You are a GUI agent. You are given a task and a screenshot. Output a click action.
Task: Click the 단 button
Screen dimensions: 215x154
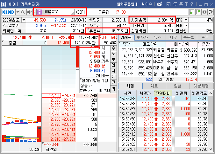tap(211, 12)
